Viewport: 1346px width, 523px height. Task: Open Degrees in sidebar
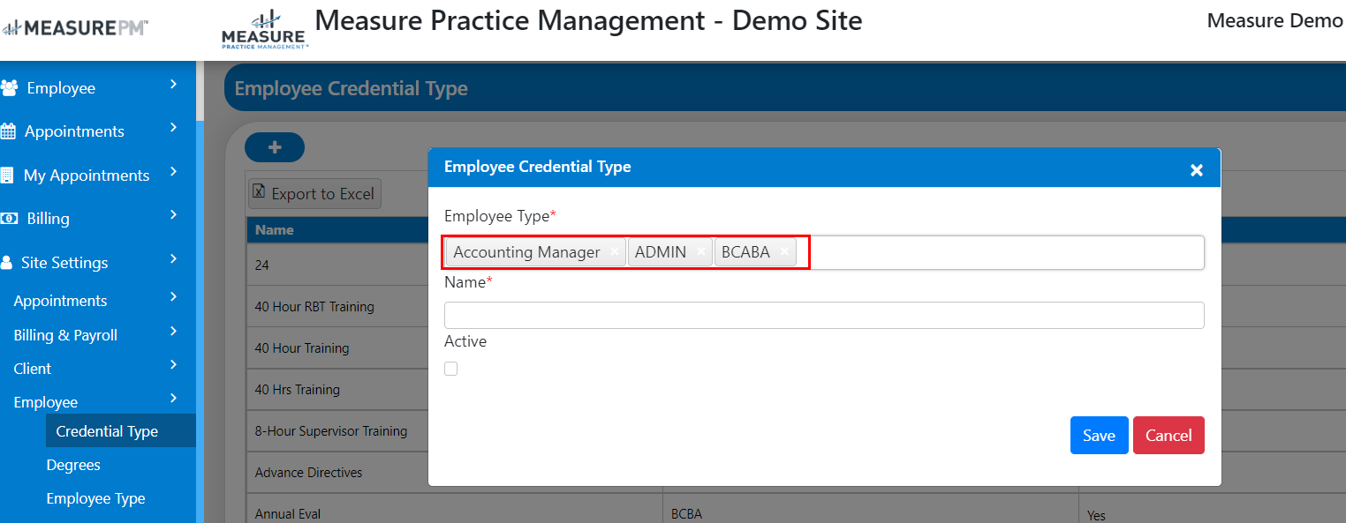tap(73, 465)
